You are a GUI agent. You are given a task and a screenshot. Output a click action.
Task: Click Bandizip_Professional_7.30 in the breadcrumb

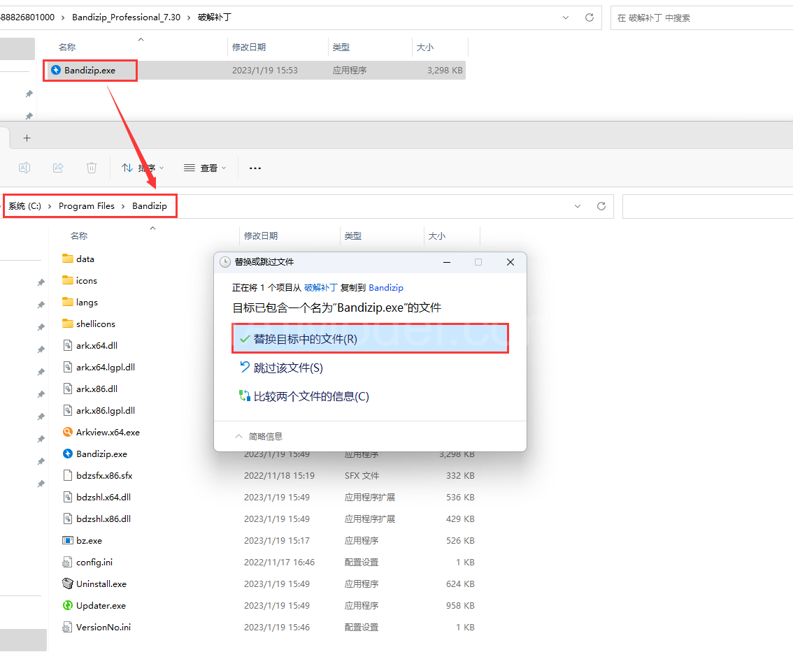point(126,17)
